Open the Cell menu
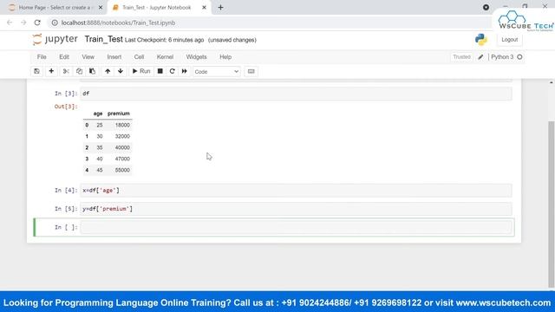Screen dimensions: 555x312 pos(139,57)
